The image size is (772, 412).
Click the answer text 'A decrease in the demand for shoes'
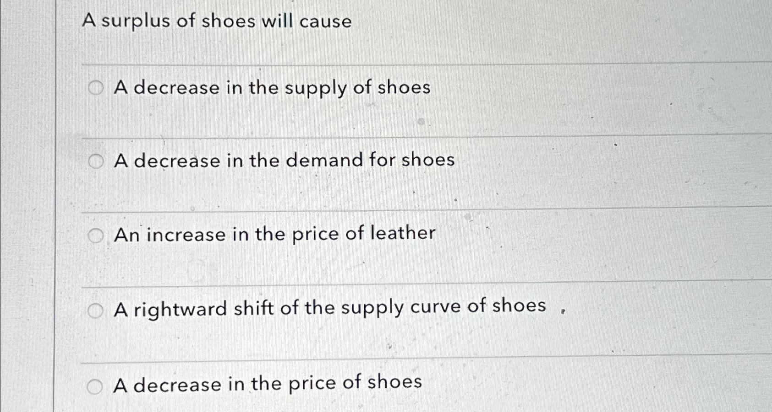284,160
